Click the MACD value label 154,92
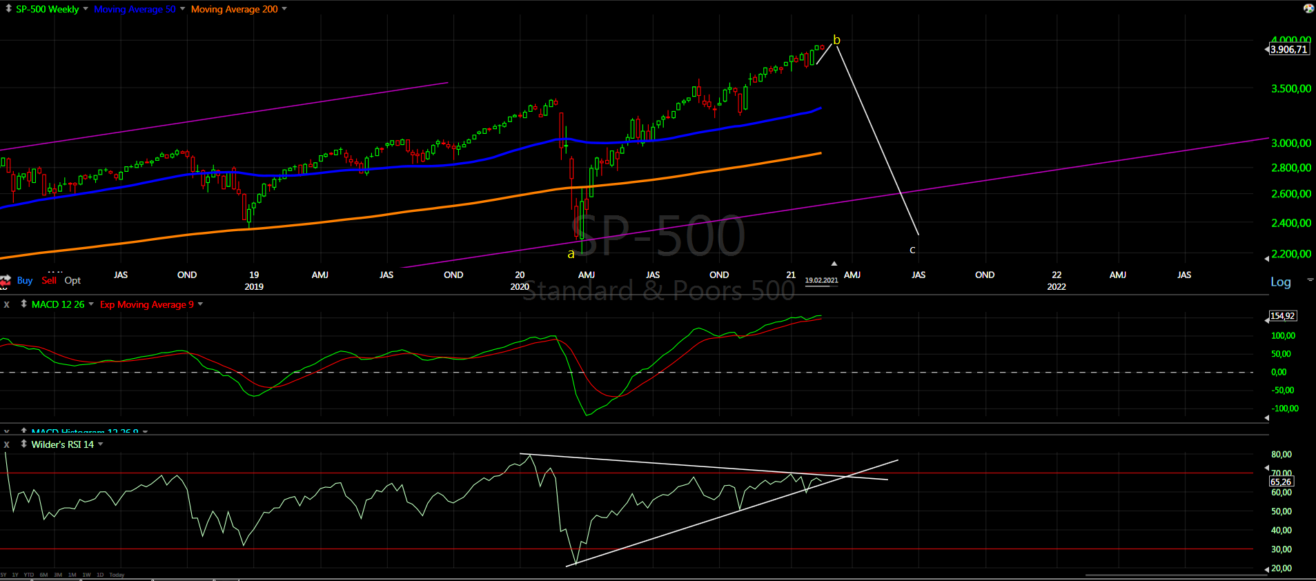The height and width of the screenshot is (581, 1316). pyautogui.click(x=1283, y=316)
